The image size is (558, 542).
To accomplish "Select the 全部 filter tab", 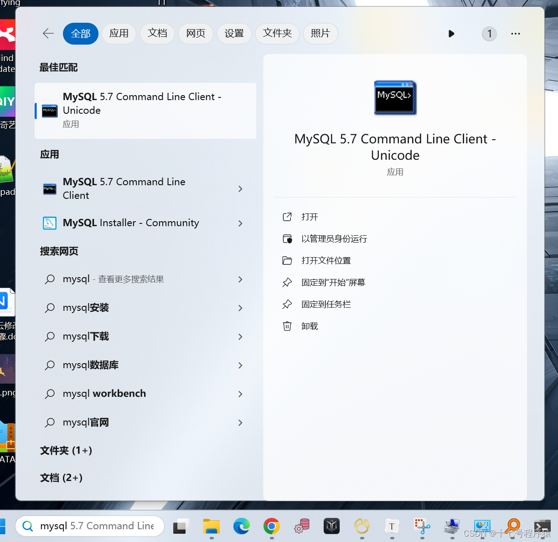I will pyautogui.click(x=81, y=34).
